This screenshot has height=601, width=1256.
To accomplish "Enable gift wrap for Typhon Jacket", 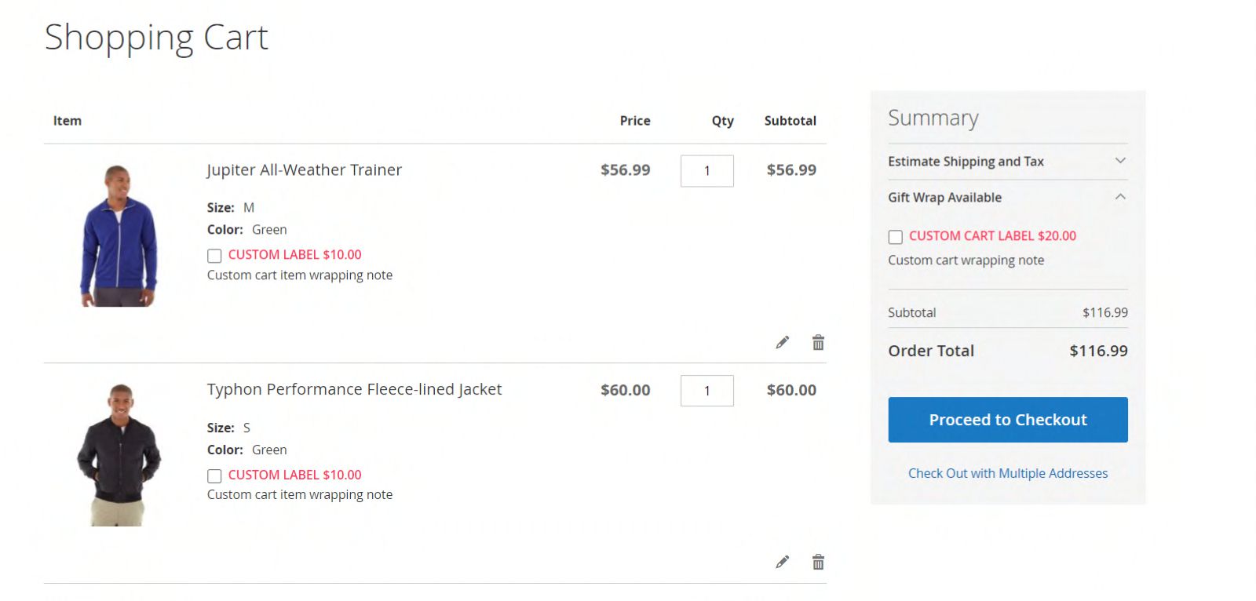I will (x=214, y=476).
